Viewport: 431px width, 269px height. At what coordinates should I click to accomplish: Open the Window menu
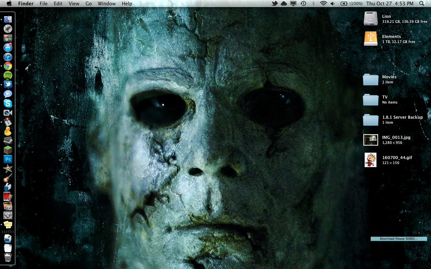click(107, 4)
